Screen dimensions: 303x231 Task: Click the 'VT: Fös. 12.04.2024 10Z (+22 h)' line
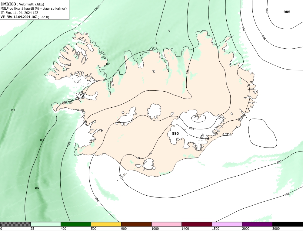pos(25,17)
